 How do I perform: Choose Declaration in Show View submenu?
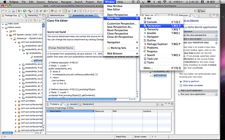tap(162, 26)
